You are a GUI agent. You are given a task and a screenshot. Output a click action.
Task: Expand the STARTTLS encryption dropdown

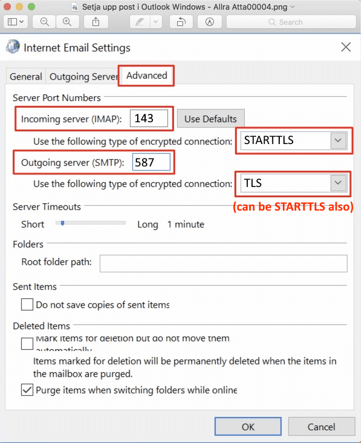pyautogui.click(x=338, y=140)
